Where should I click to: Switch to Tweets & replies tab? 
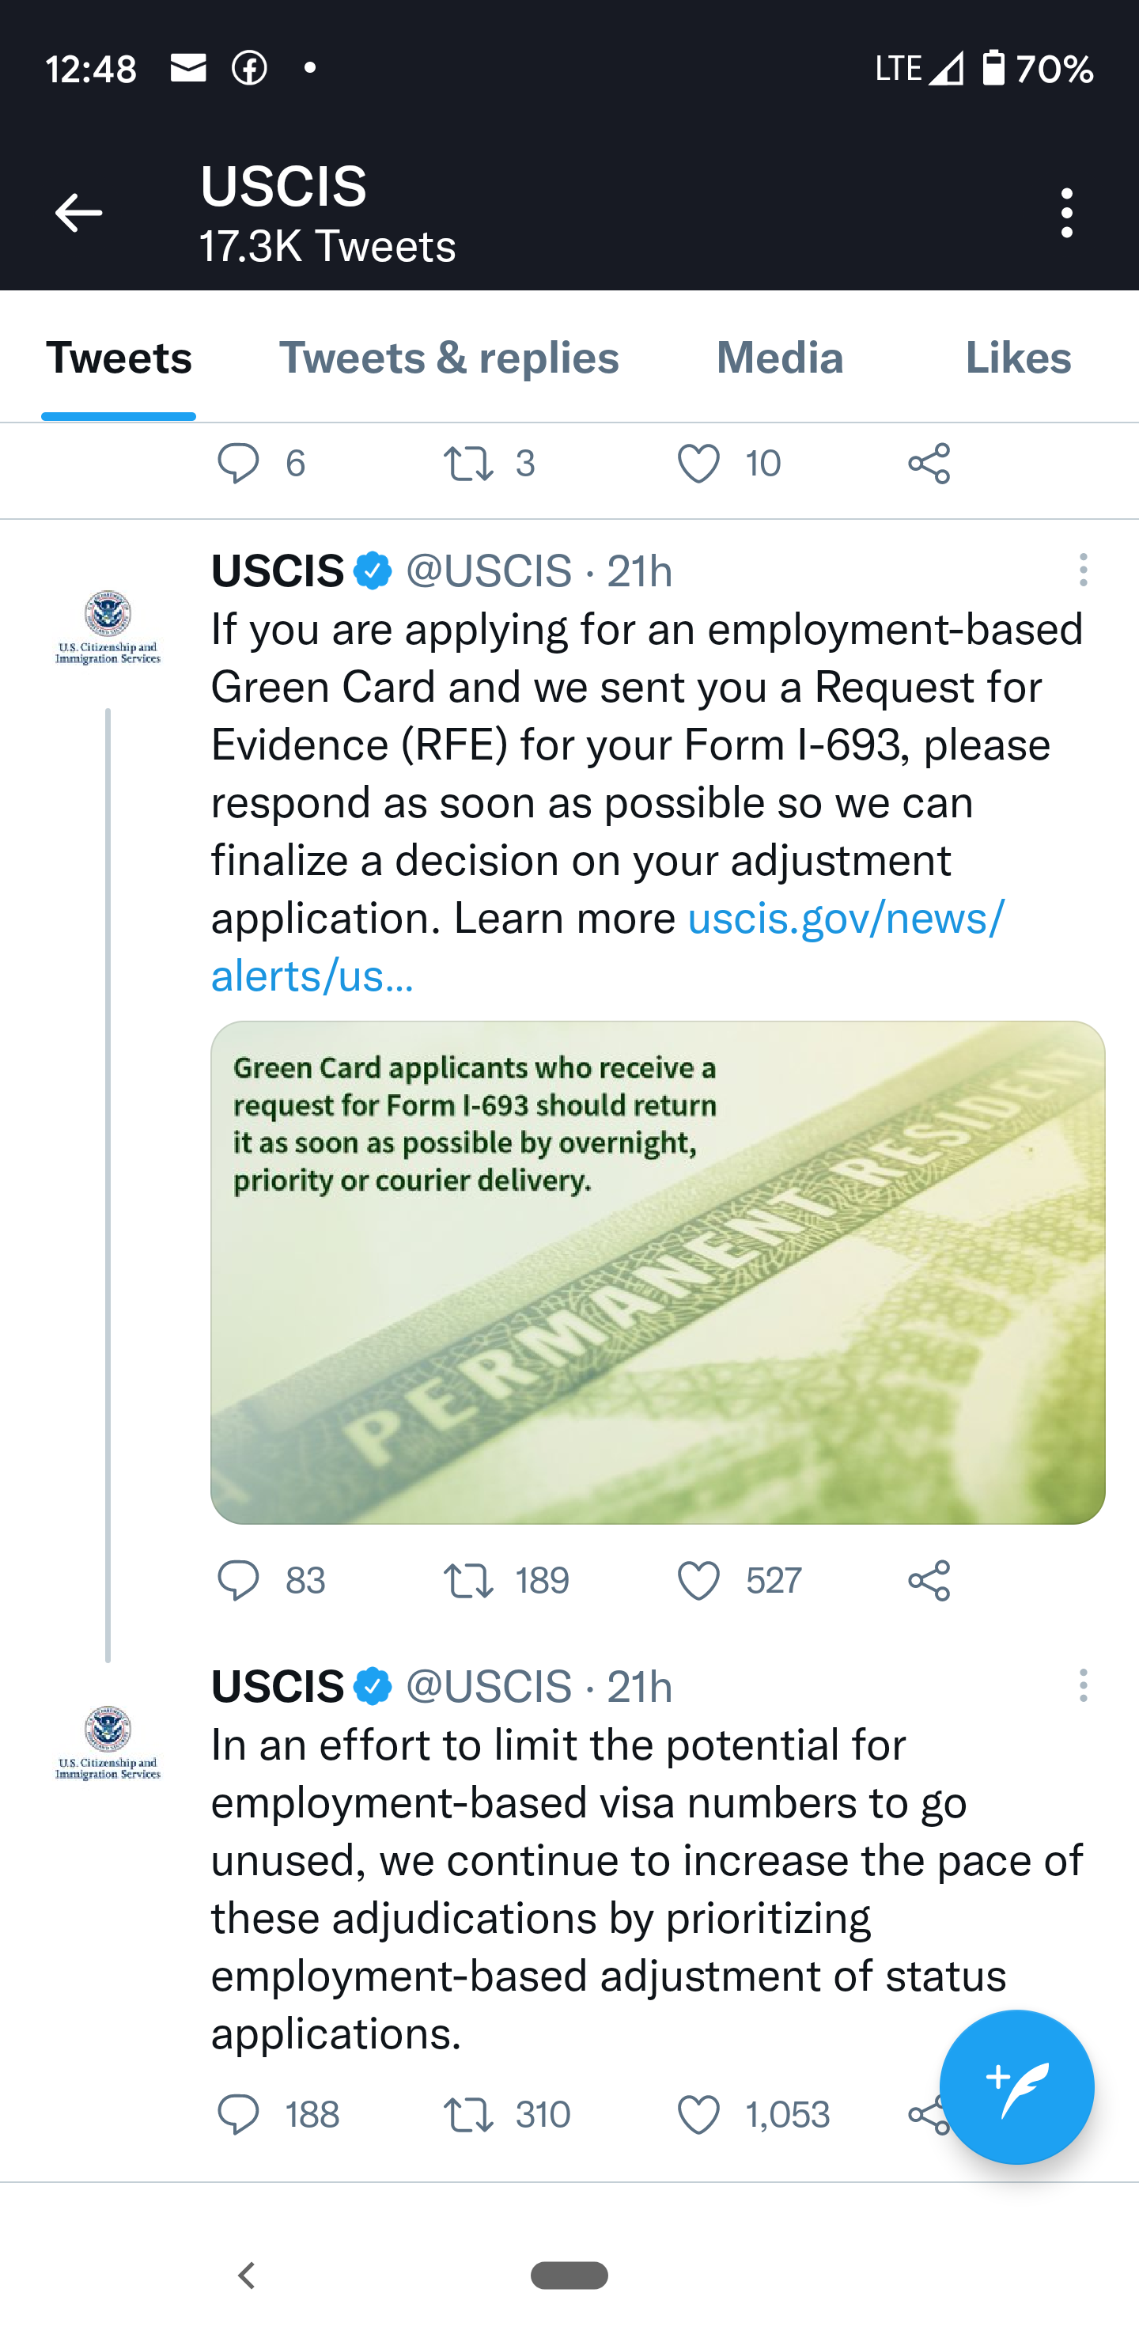[x=448, y=358]
